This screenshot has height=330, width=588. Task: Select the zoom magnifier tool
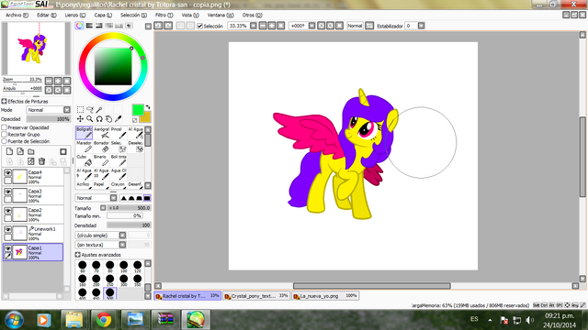pos(90,119)
